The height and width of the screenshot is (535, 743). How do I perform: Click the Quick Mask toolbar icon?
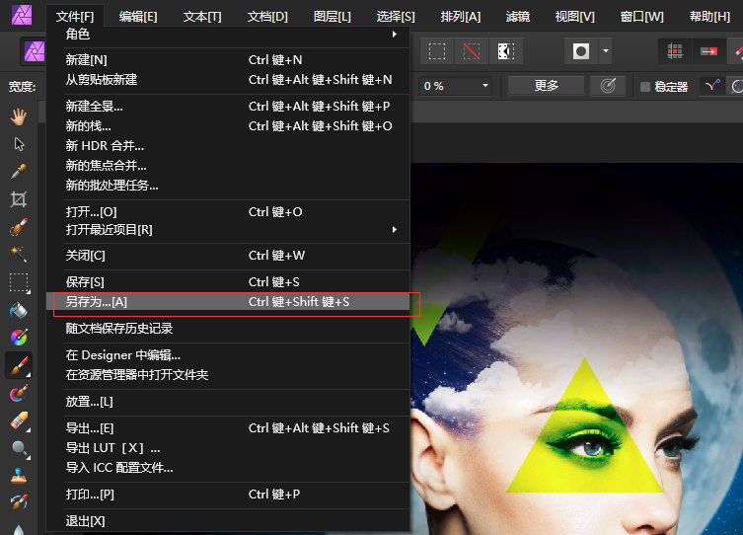coord(581,51)
